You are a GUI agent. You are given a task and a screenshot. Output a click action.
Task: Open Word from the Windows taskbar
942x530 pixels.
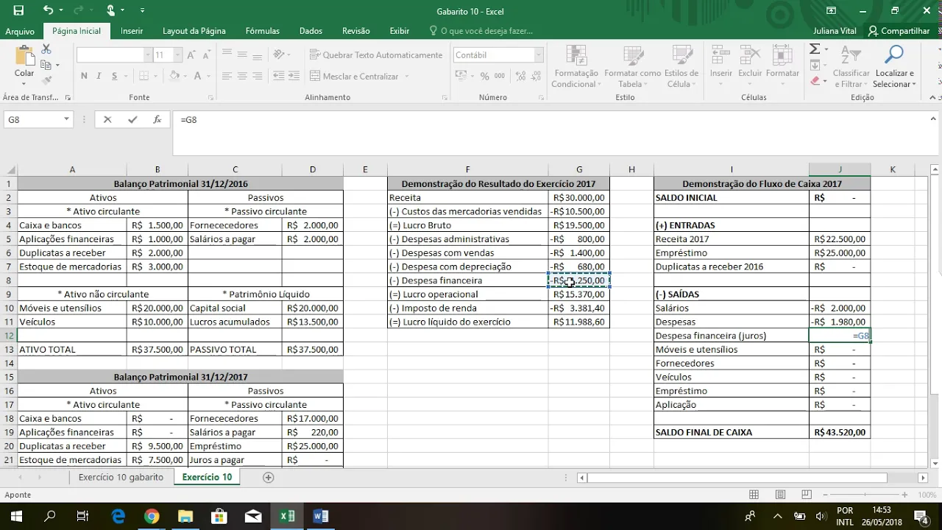pyautogui.click(x=321, y=516)
